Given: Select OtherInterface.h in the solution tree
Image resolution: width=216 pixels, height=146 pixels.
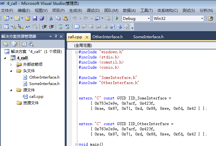Looking at the screenshot, I should point(44,77).
